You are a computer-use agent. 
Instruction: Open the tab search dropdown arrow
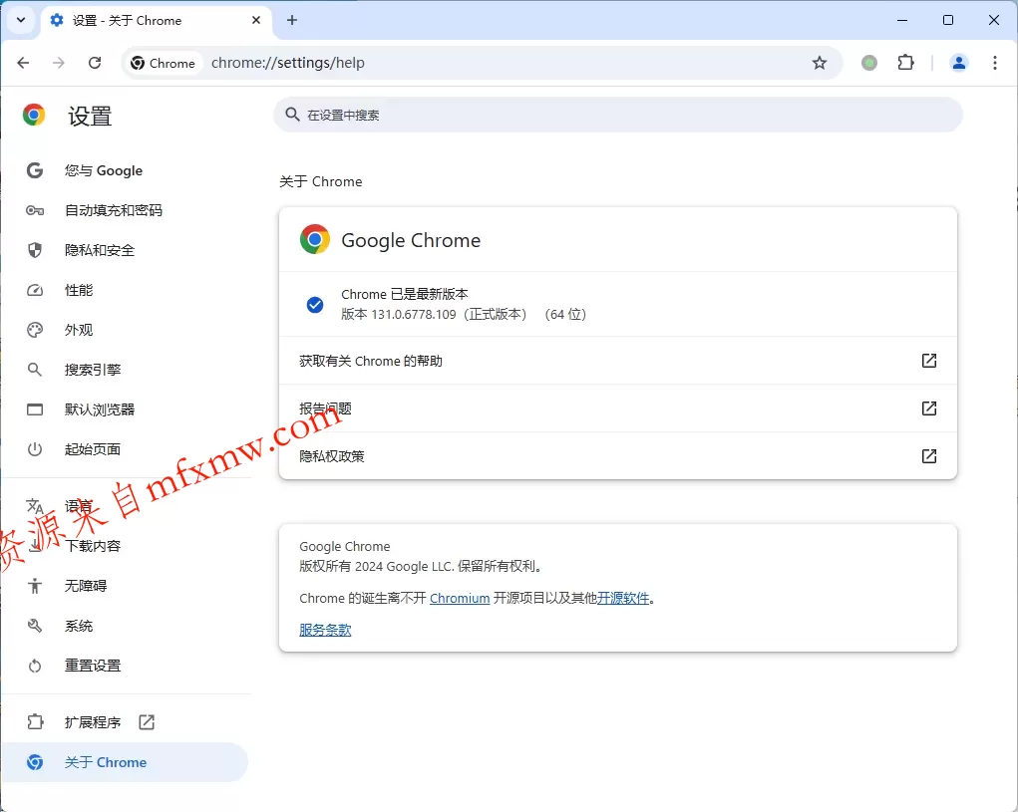tap(21, 20)
